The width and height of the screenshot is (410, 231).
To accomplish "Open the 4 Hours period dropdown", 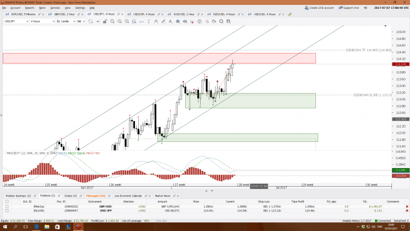I will [42, 21].
